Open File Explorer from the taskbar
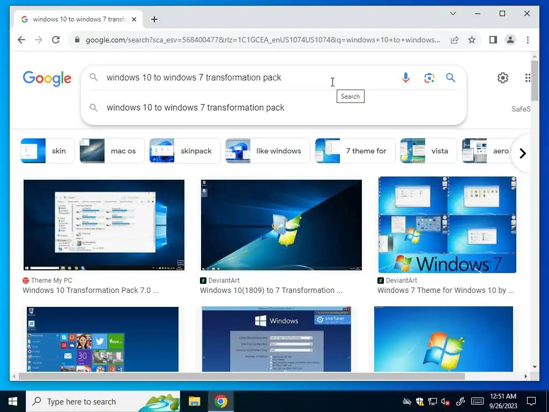Screen dimensions: 549x412 [x=194, y=401]
